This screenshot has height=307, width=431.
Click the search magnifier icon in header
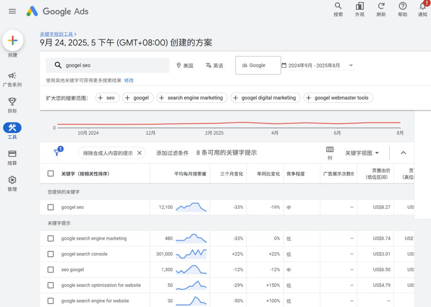[338, 6]
